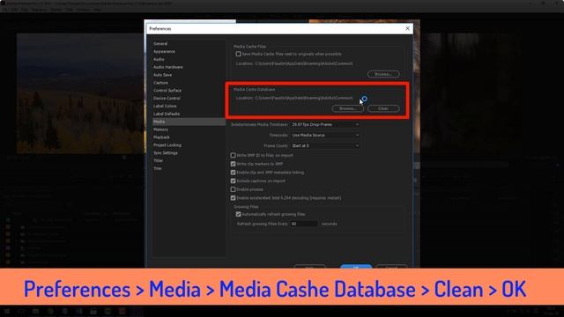This screenshot has width=564, height=317.
Task: Toggle Enable clip and XMP metadata linking
Action: click(233, 173)
